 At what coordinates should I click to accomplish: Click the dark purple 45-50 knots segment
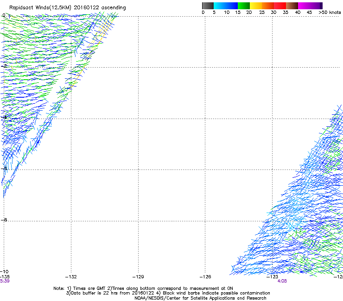tap(316, 6)
